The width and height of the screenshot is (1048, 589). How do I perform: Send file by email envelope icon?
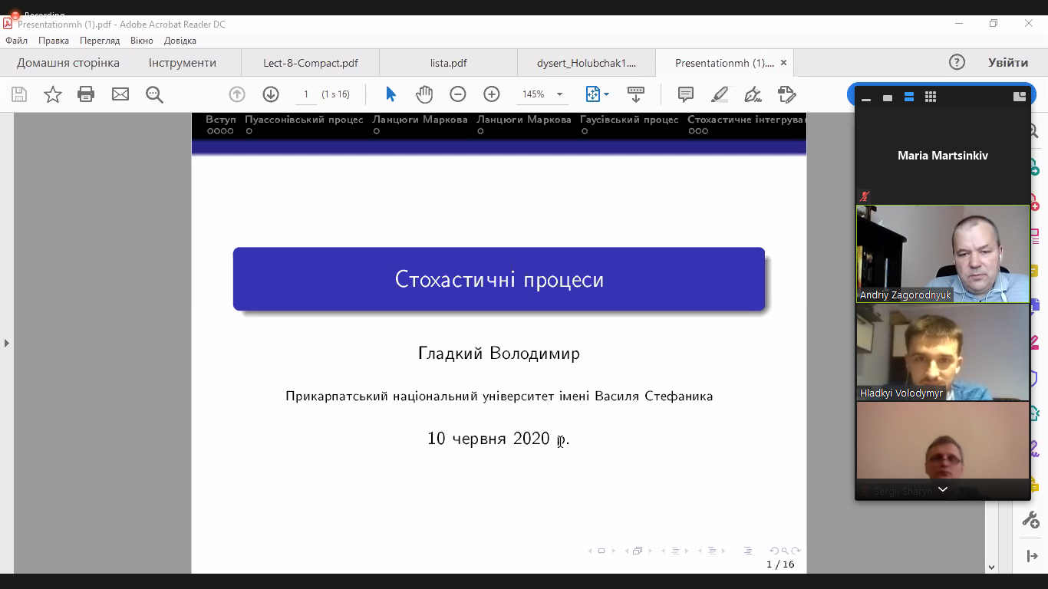coord(120,94)
